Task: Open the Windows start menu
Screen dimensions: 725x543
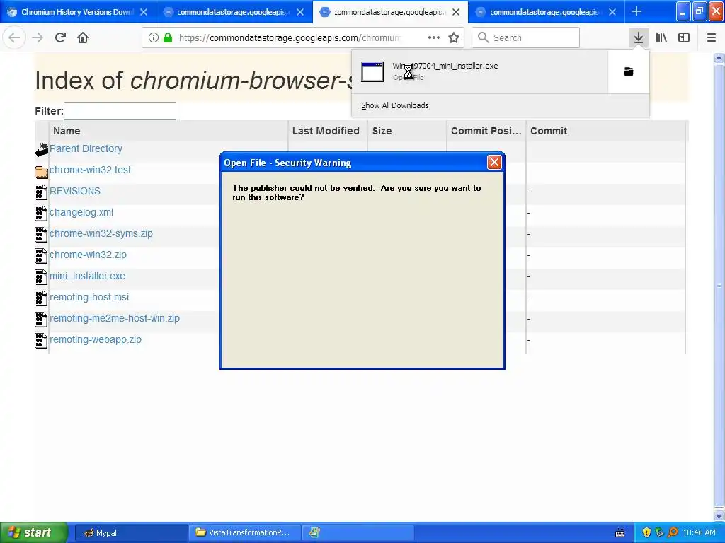Action: (34, 532)
